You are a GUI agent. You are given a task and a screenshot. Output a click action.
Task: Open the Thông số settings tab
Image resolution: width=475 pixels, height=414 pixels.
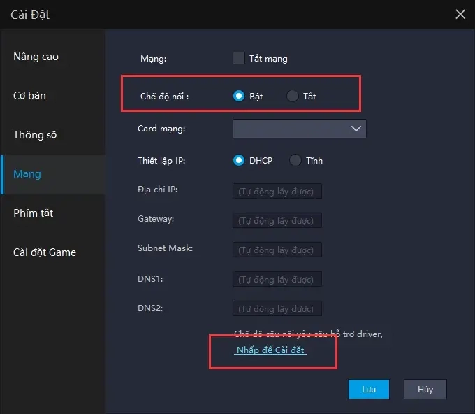35,135
